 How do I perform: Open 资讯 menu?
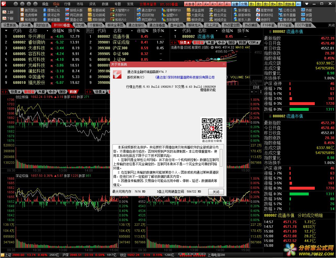[92, 4]
